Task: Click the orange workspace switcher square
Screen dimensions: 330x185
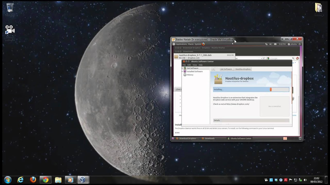Action: point(285,138)
